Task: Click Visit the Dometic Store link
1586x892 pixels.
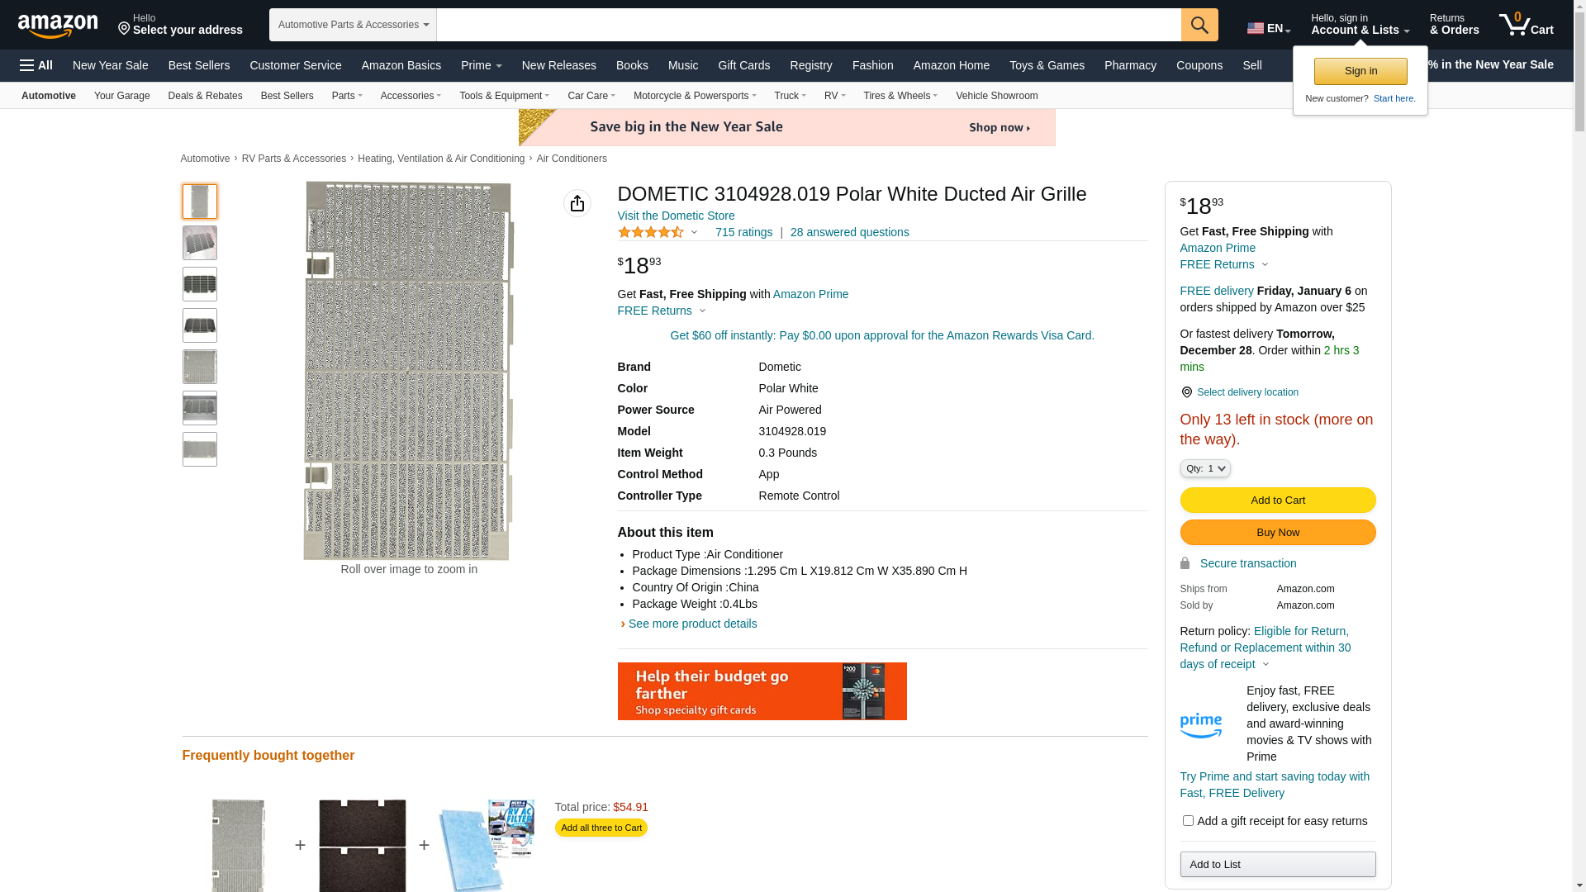Action: coord(676,216)
